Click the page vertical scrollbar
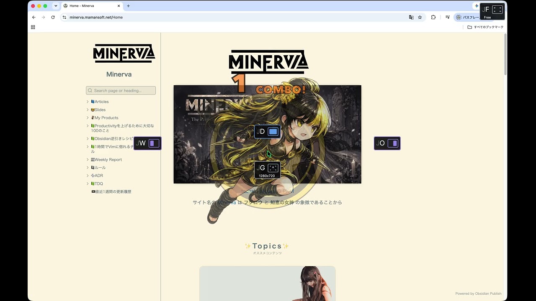536x301 pixels. [505, 54]
